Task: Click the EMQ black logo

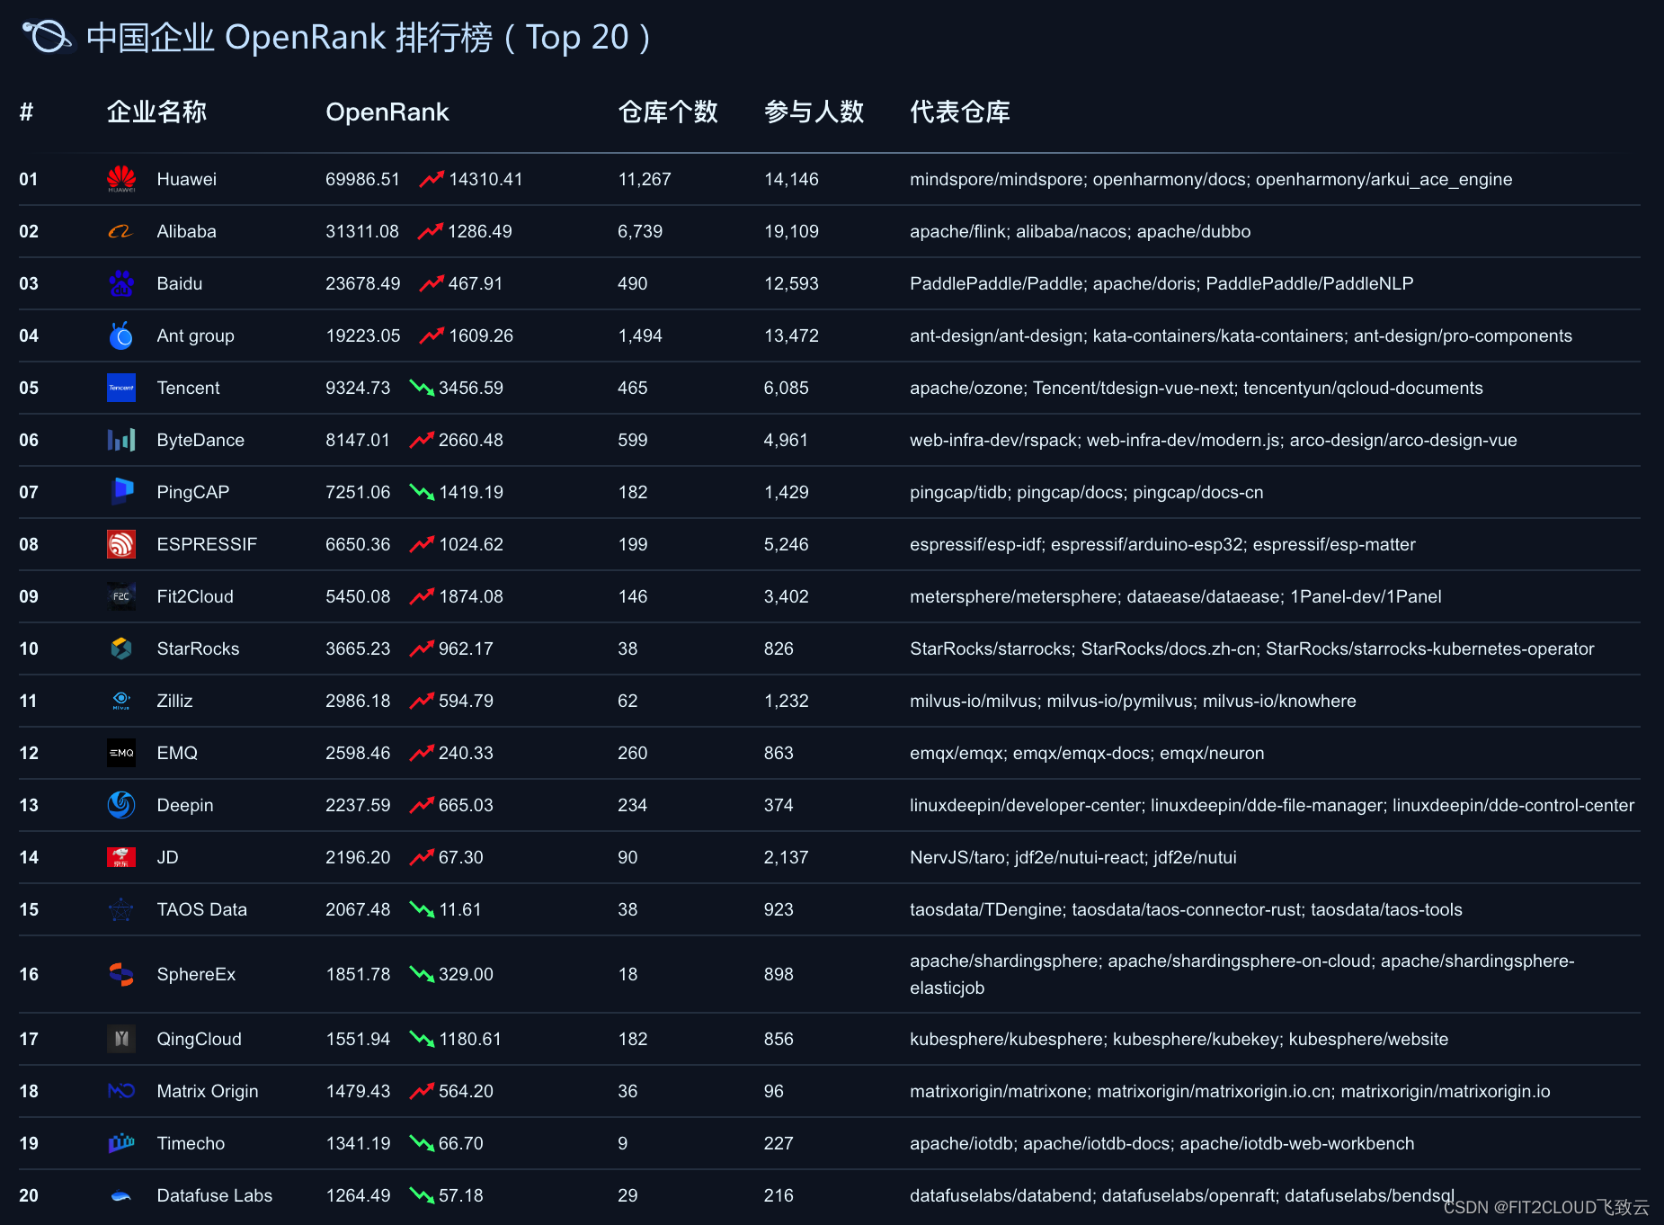Action: click(121, 753)
